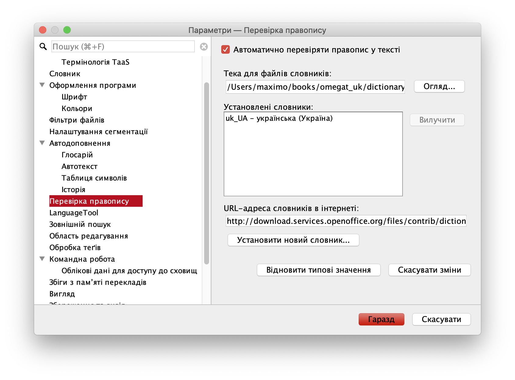Click Установити новий словник... button

293,240
